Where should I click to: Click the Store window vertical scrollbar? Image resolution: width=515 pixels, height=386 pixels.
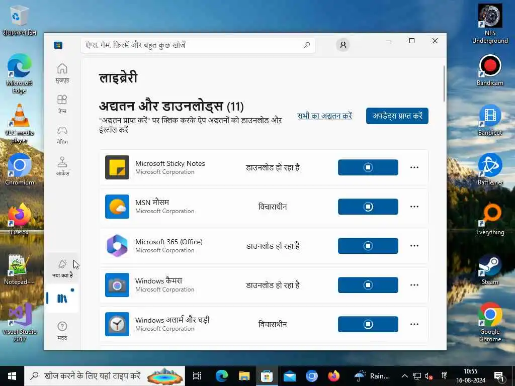(x=444, y=84)
